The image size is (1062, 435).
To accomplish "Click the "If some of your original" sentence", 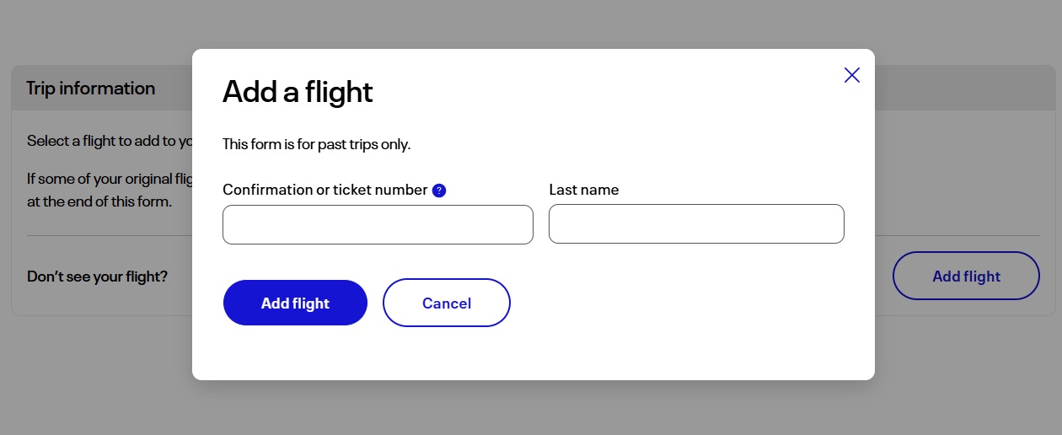I will tap(110, 178).
